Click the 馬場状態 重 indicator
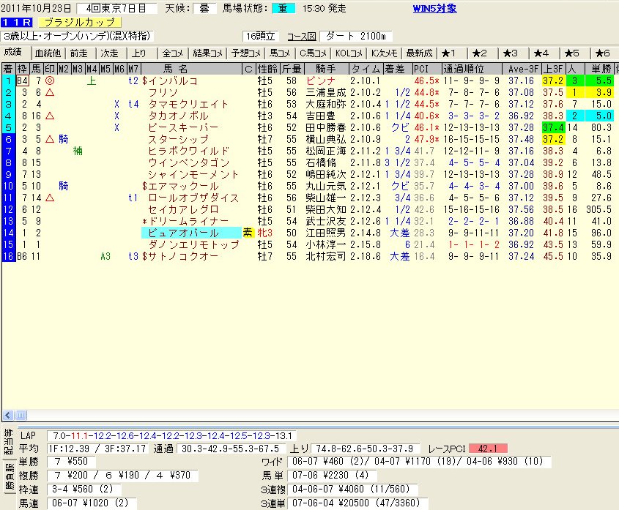This screenshot has height=510, width=619. coord(283,8)
